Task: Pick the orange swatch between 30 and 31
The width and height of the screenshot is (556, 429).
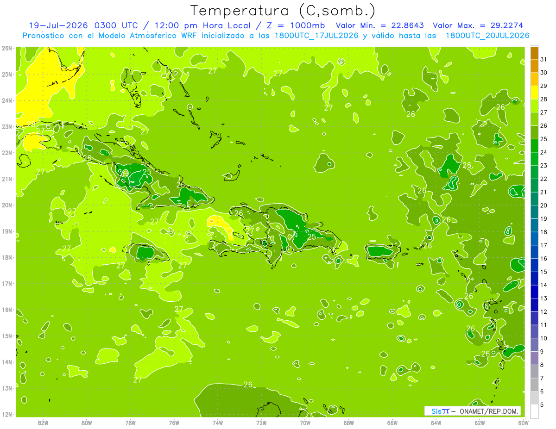Action: click(x=534, y=66)
